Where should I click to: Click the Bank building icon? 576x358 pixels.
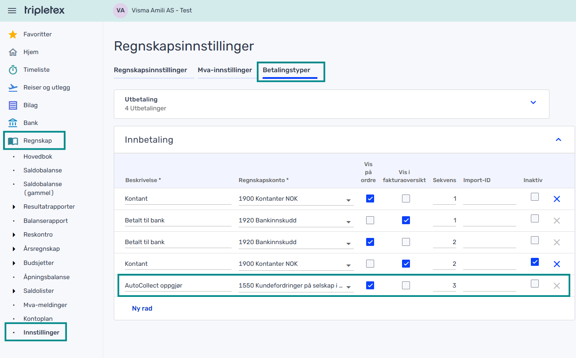[13, 123]
